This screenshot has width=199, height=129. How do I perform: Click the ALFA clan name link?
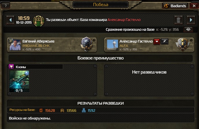(124, 46)
